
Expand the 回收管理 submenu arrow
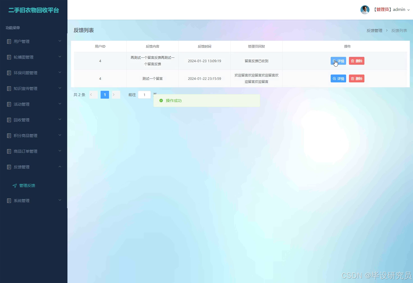pyautogui.click(x=60, y=119)
